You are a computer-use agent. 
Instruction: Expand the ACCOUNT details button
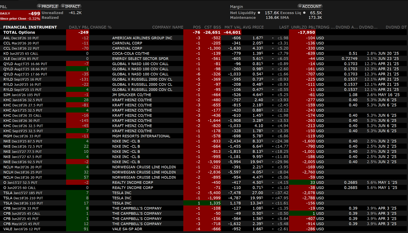310,6
